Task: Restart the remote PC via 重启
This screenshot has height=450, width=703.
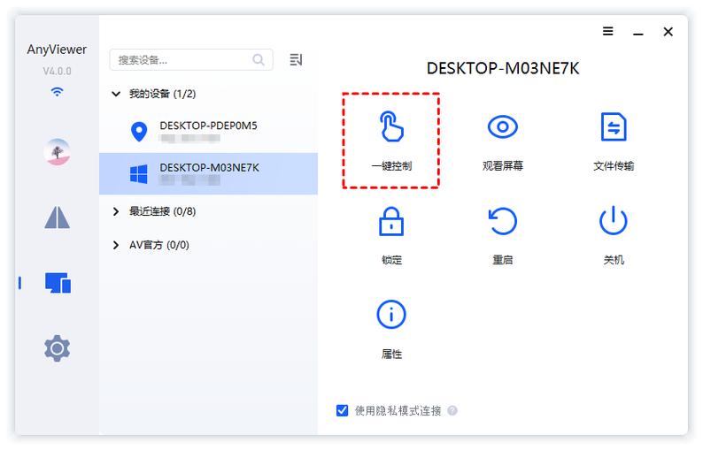Action: (x=503, y=221)
